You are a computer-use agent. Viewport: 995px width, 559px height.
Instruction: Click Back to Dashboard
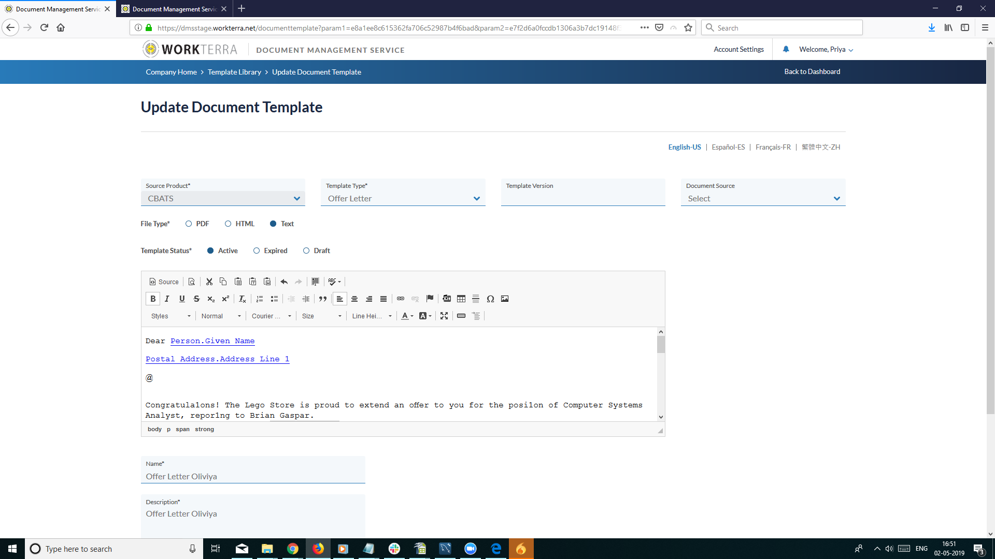(x=812, y=71)
